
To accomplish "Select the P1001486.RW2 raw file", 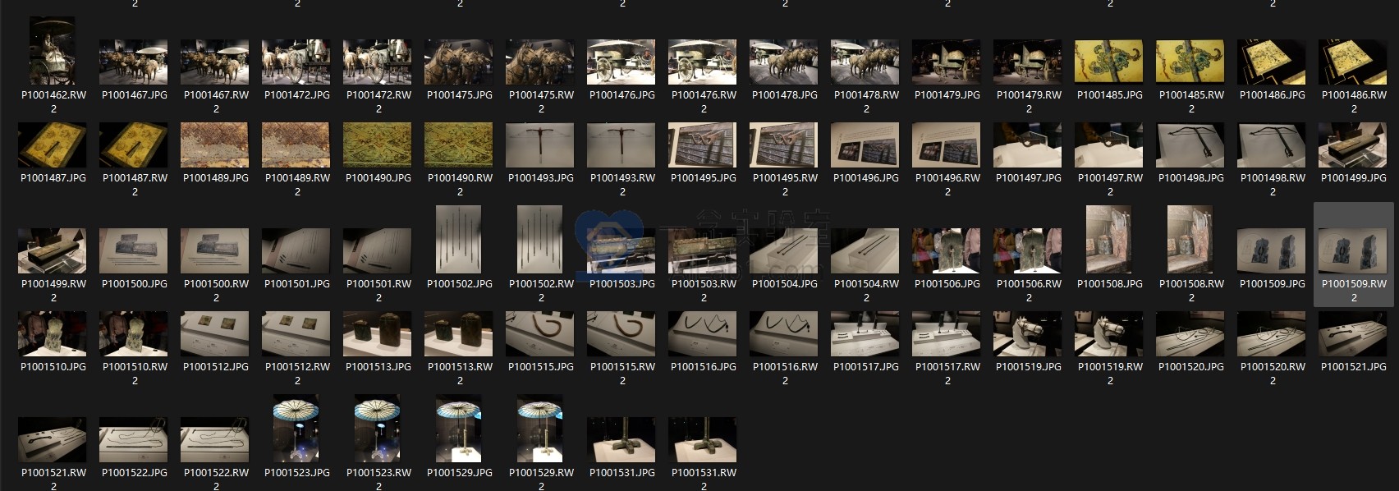I will pos(1353,62).
